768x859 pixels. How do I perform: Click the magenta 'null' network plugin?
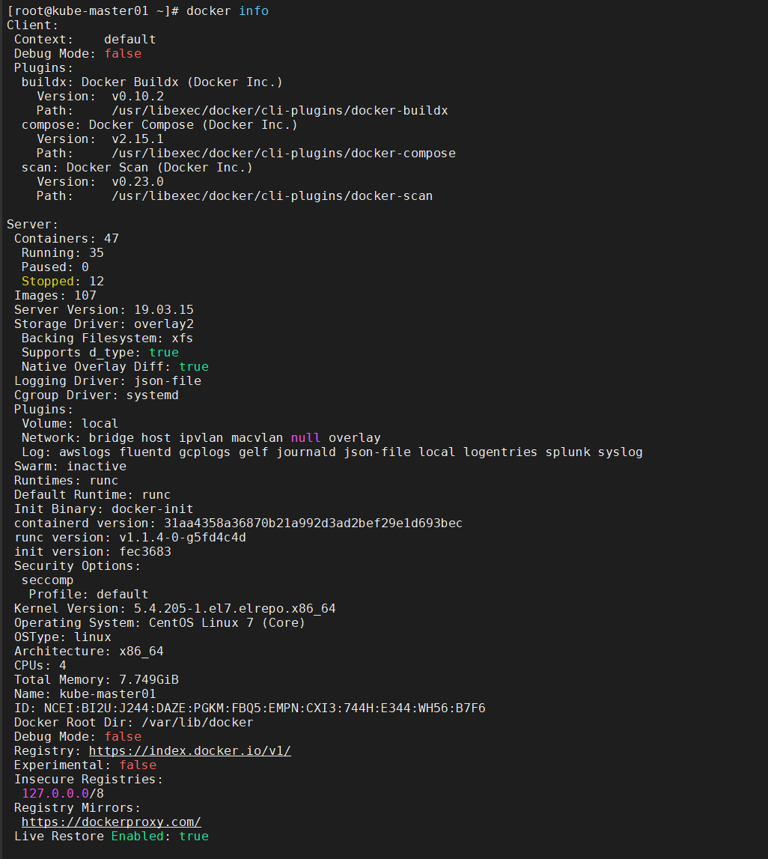(305, 437)
